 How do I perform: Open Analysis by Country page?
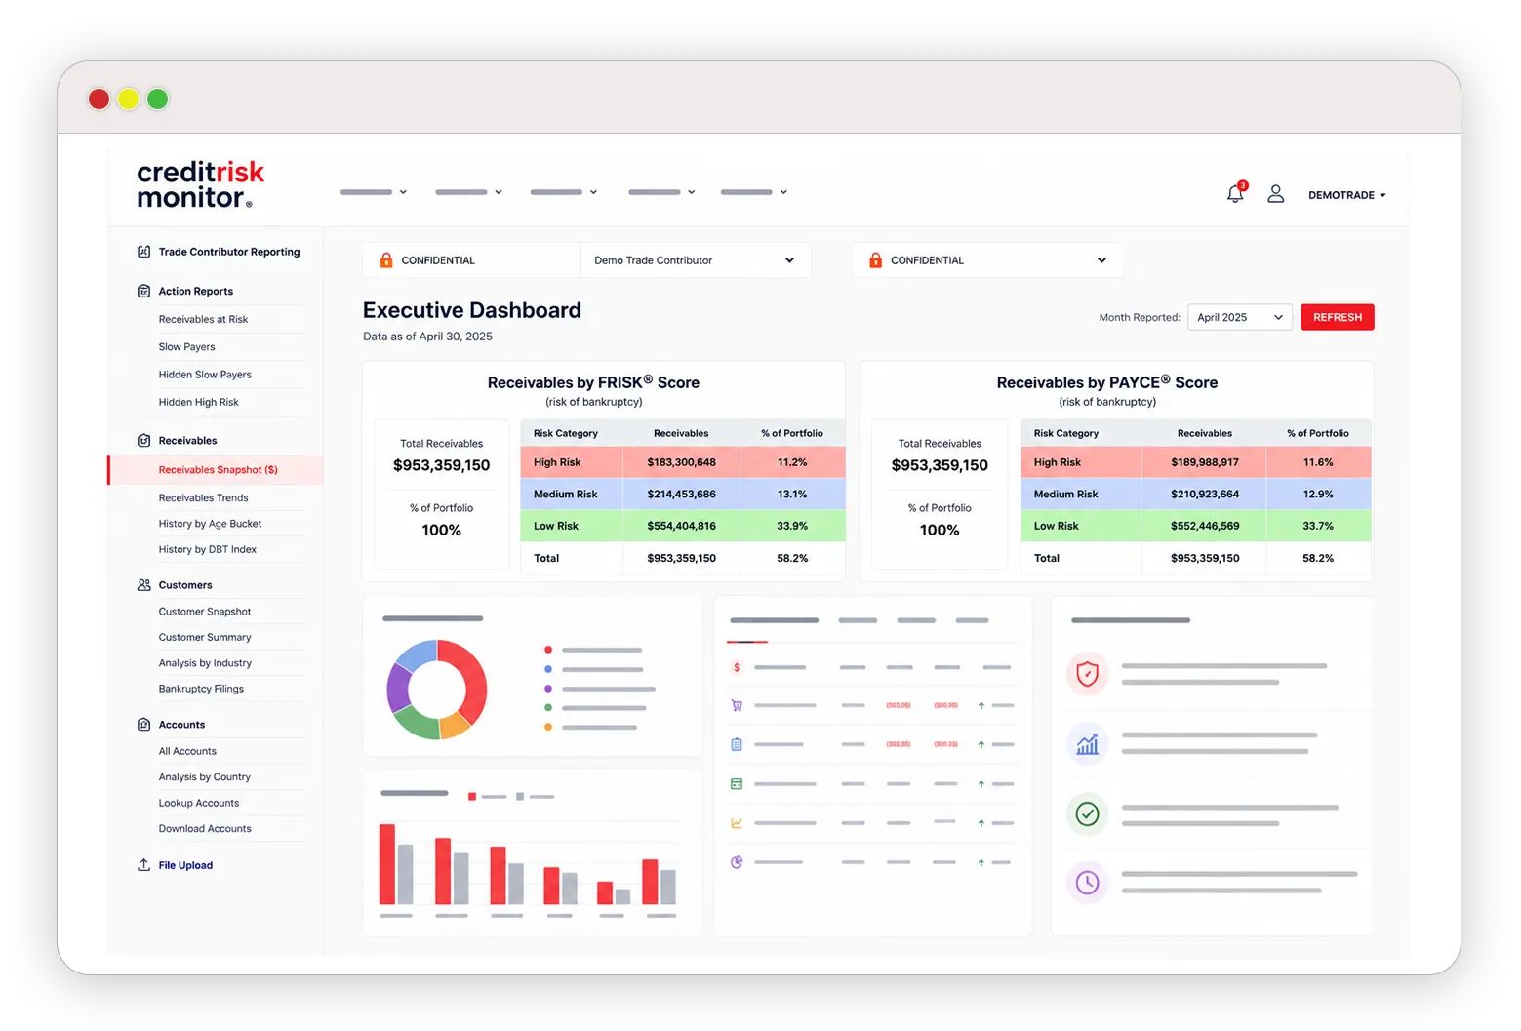click(205, 777)
